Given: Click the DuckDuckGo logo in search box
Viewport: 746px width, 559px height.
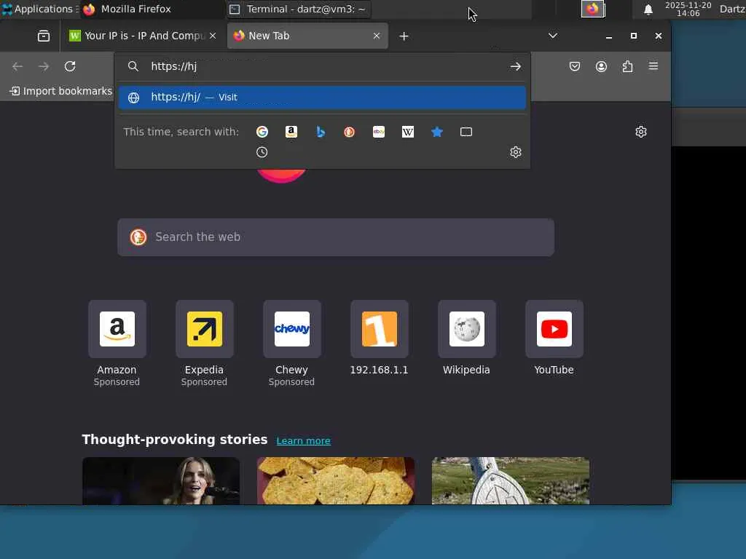Looking at the screenshot, I should tap(138, 237).
